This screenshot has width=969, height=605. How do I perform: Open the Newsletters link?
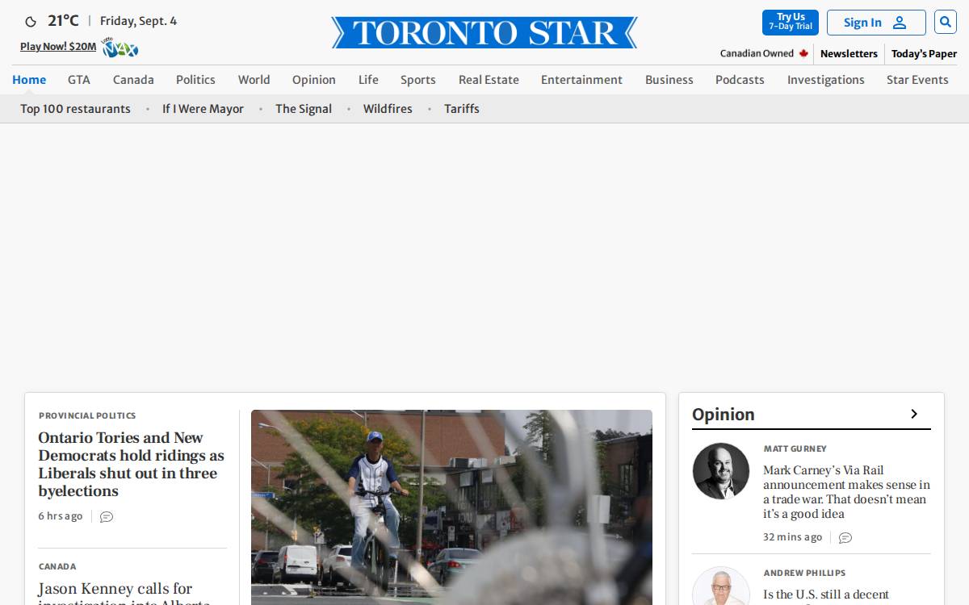click(849, 53)
